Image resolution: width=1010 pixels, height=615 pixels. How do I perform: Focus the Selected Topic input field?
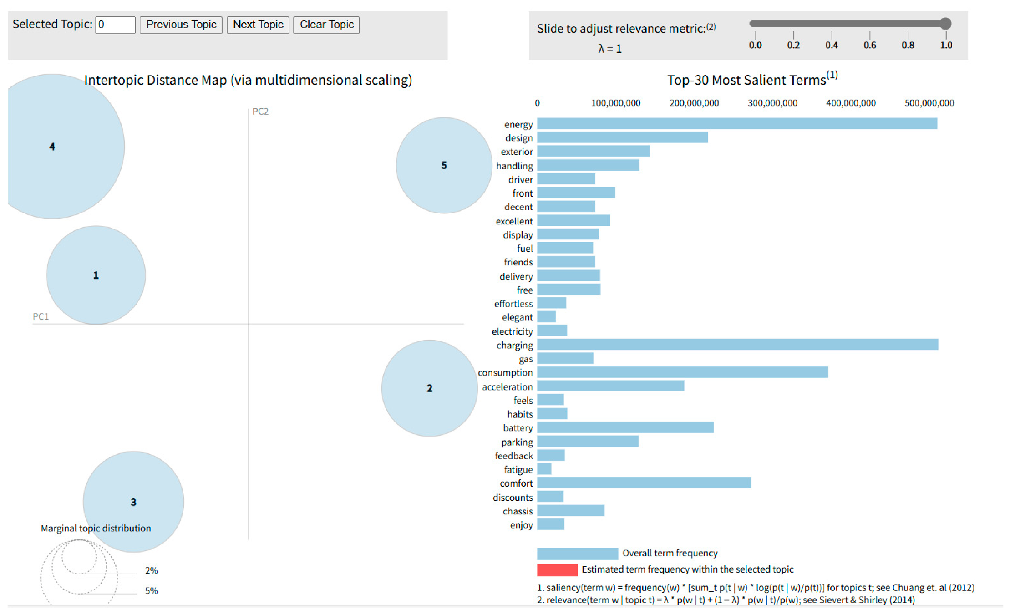[115, 25]
